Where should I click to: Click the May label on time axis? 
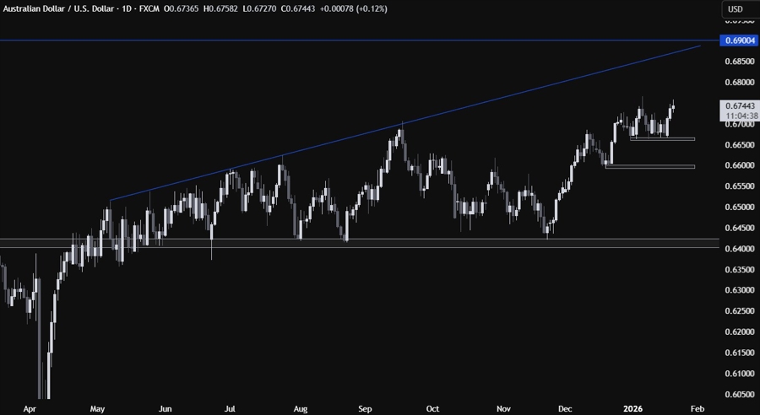point(97,410)
